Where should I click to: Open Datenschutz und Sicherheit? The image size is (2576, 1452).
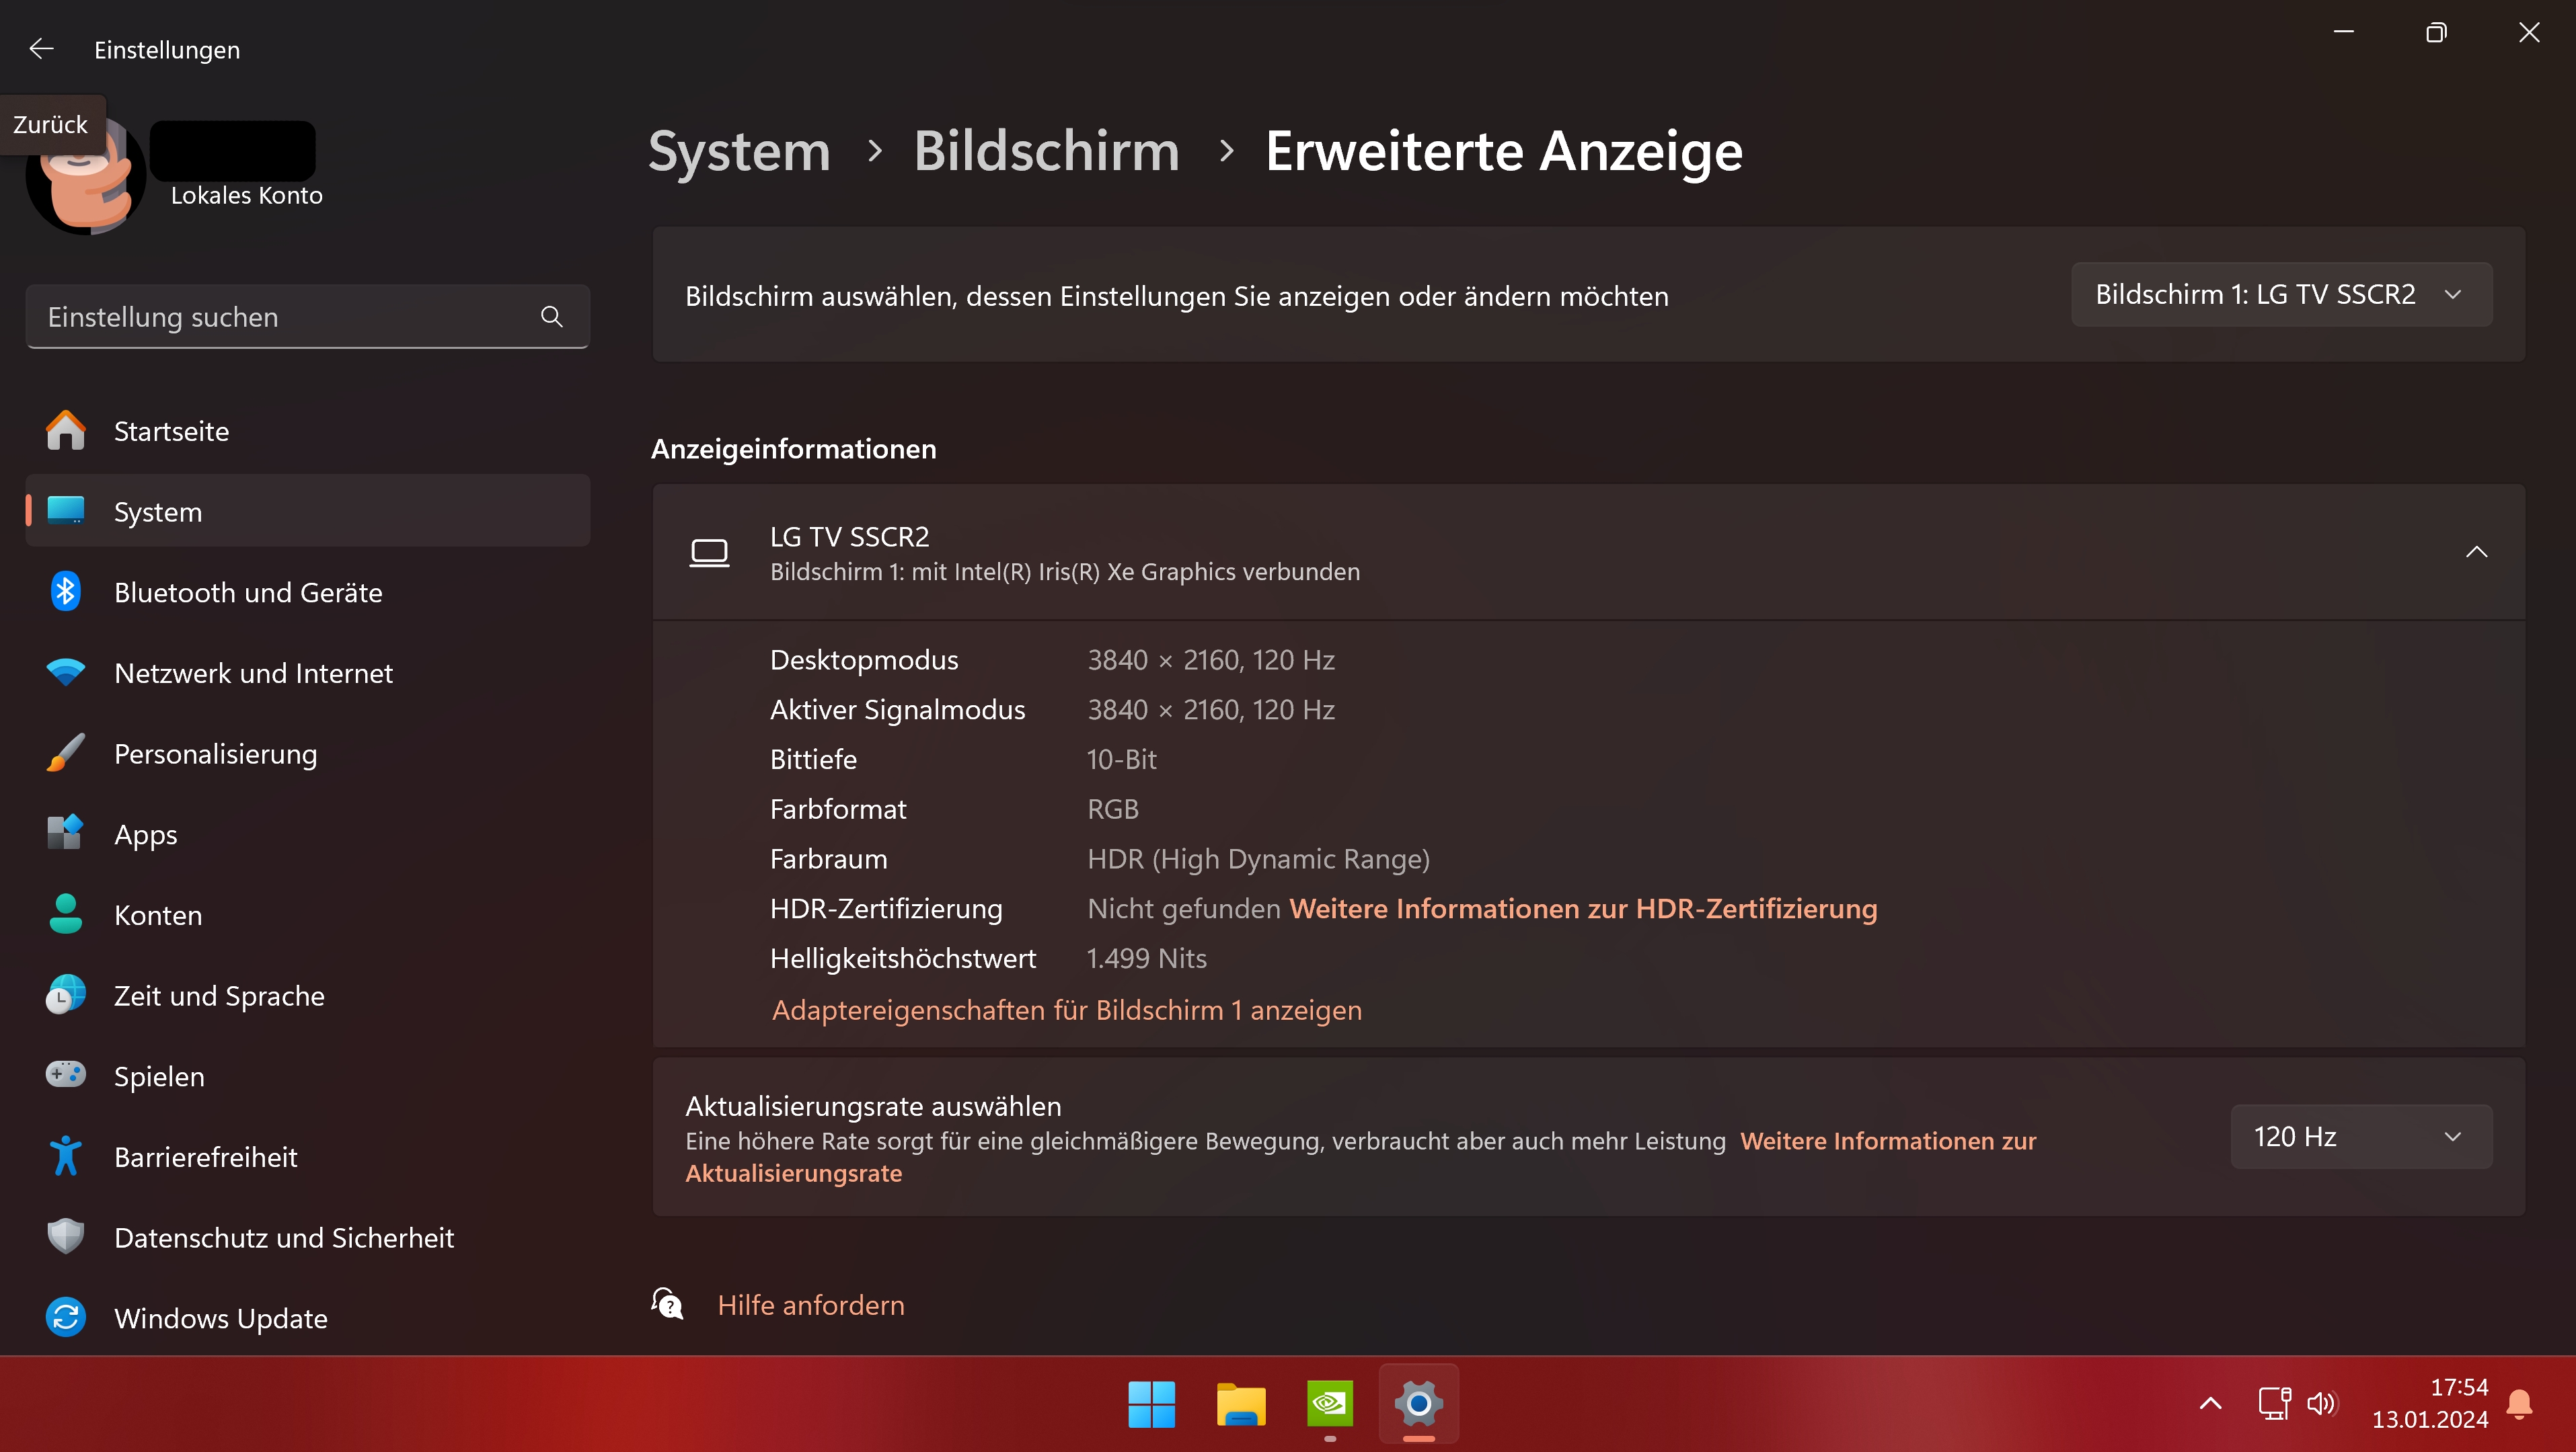coord(284,1237)
